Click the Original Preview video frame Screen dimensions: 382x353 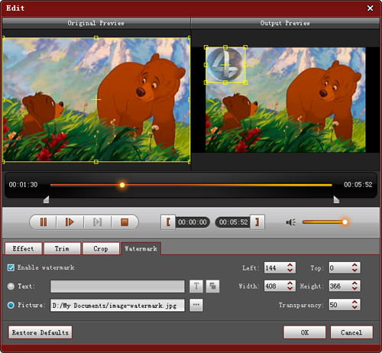(x=96, y=99)
